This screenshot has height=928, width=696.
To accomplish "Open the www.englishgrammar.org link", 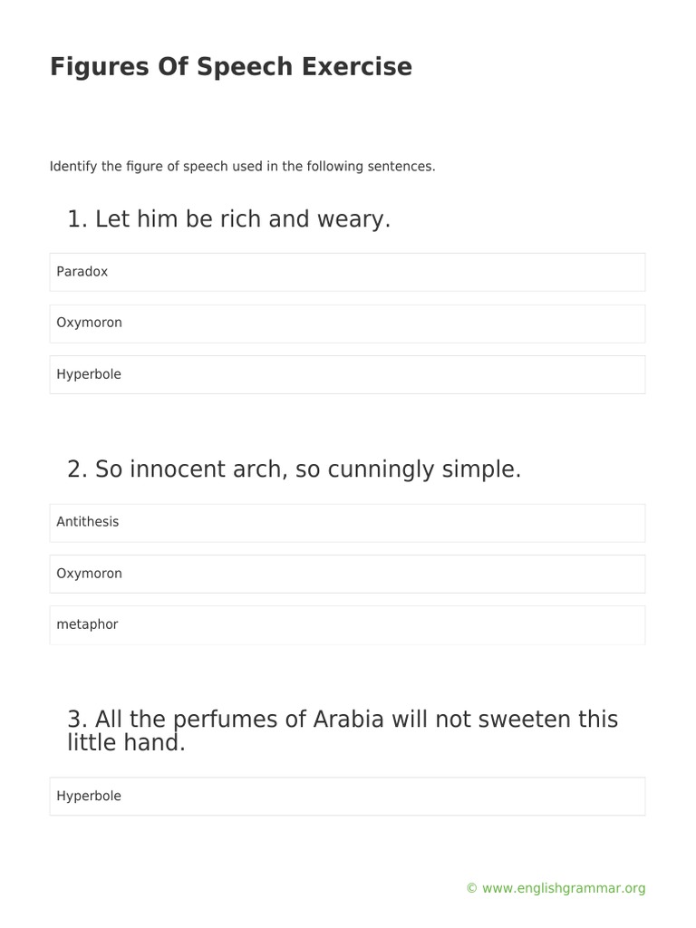I will click(564, 888).
